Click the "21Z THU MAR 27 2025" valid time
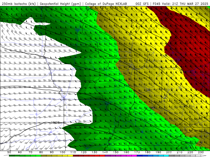Viewport: 210px width, 157px height. click(x=190, y=4)
